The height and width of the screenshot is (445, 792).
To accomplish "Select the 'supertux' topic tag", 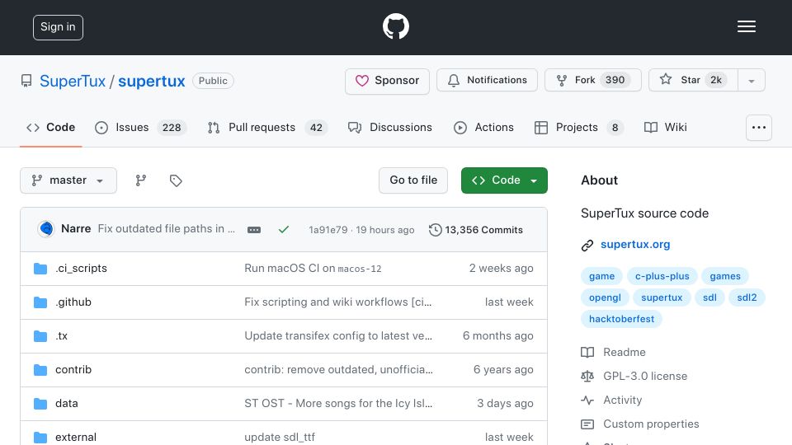I will 662,297.
